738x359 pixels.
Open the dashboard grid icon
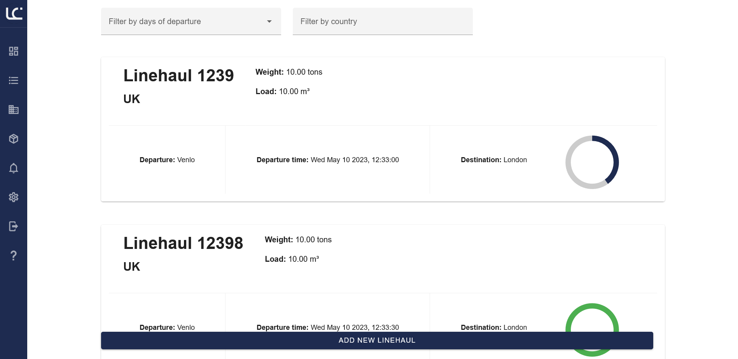14,51
